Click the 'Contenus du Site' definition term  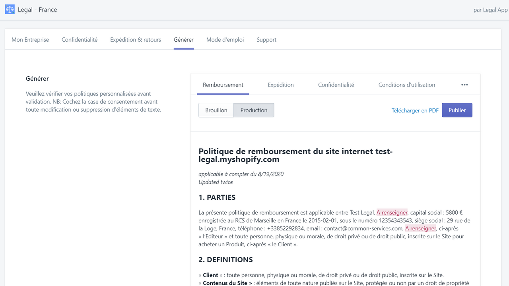click(225, 283)
